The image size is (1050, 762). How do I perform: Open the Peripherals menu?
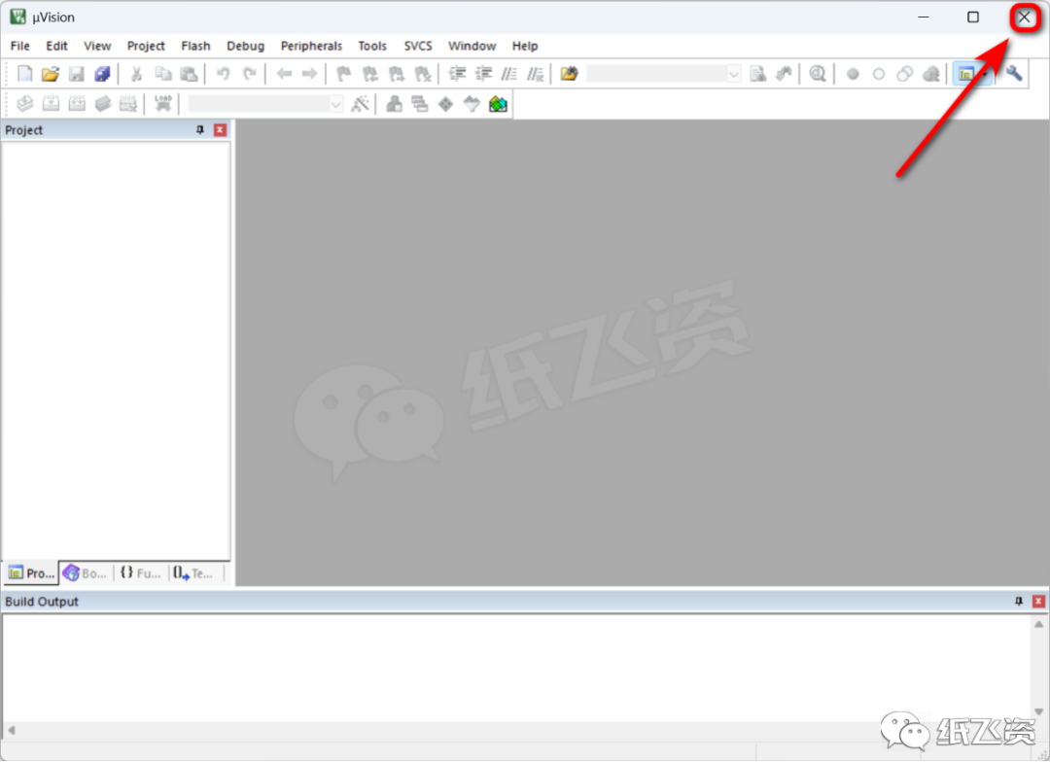[x=311, y=46]
